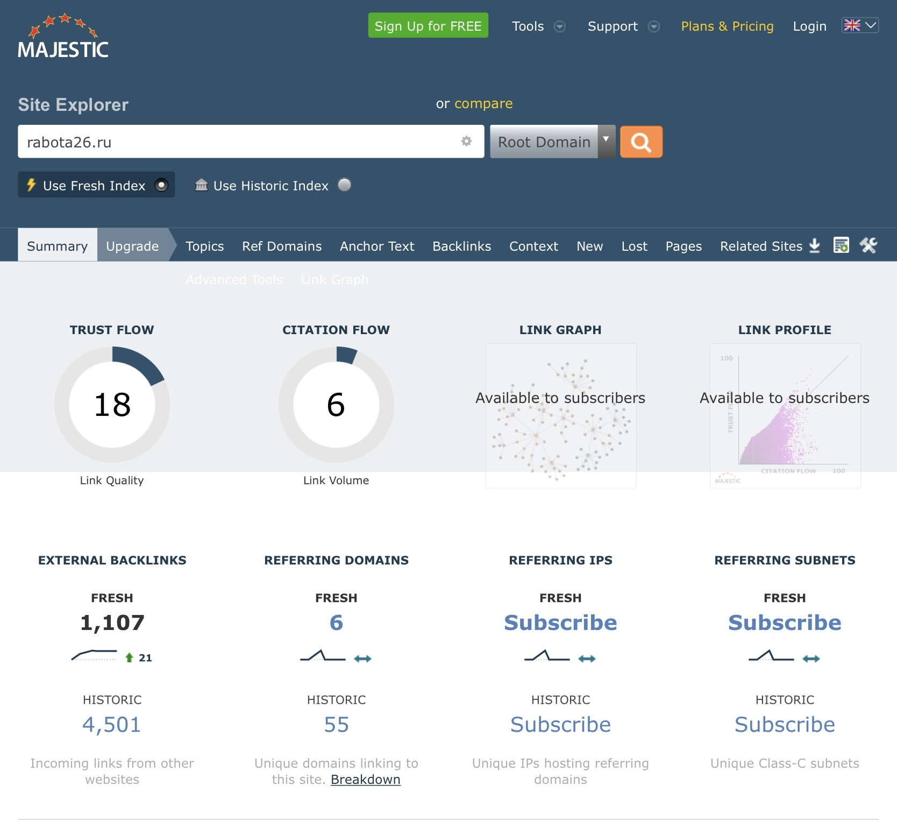
Task: Open the Context tab
Action: click(534, 246)
